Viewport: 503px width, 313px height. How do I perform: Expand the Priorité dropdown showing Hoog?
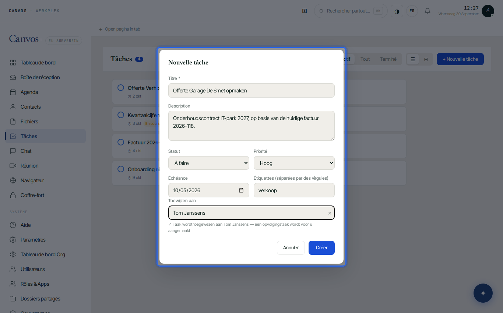294,163
